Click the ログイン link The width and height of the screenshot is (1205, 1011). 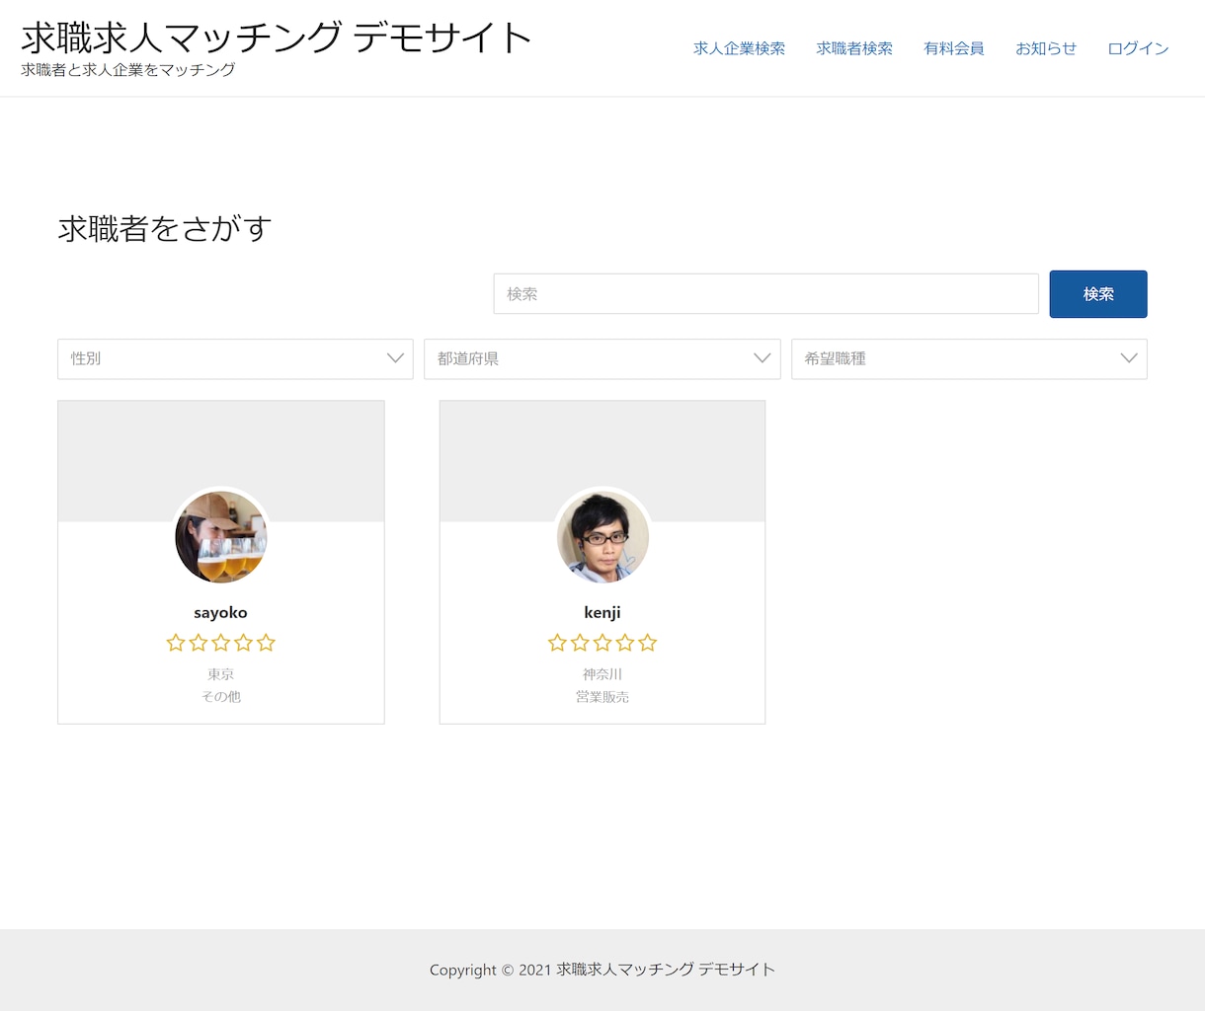click(x=1138, y=48)
